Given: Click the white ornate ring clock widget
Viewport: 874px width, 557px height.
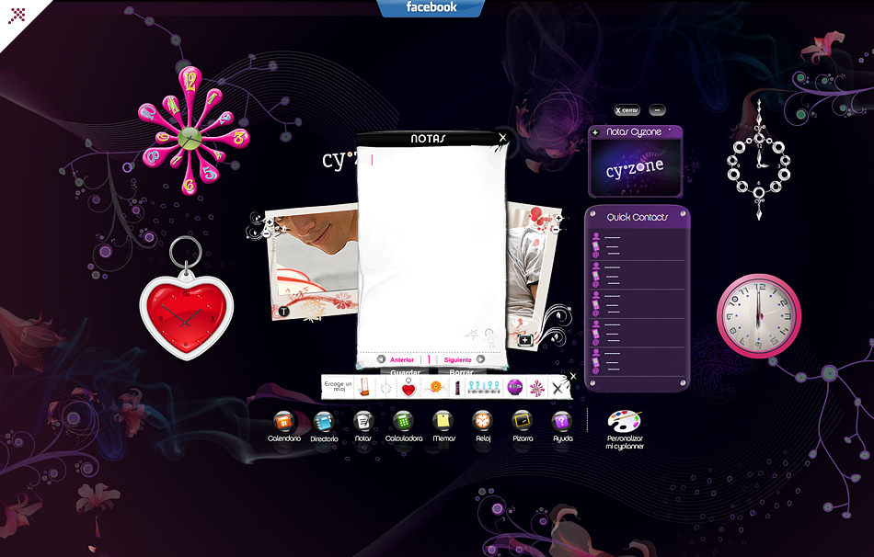Looking at the screenshot, I should coord(759,162).
